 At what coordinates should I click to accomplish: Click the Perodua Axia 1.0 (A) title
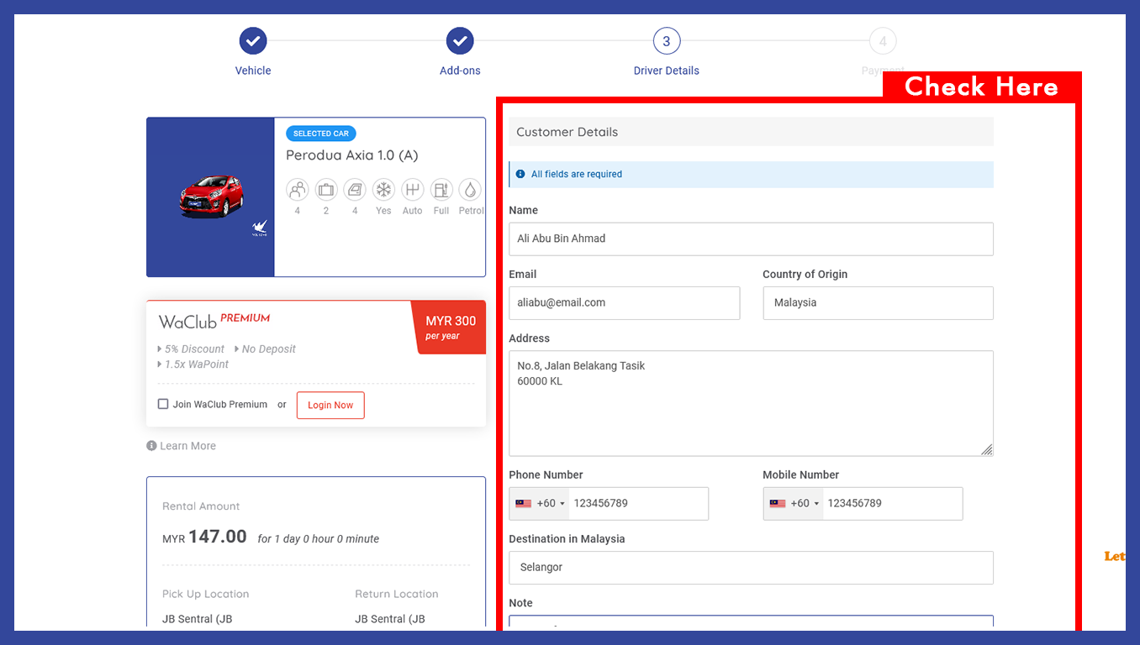click(351, 155)
